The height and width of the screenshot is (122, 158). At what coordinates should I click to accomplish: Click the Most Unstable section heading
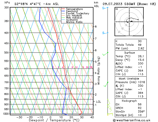129,79
